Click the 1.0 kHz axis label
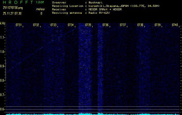The height and width of the screenshot is (115, 182). coord(2,52)
